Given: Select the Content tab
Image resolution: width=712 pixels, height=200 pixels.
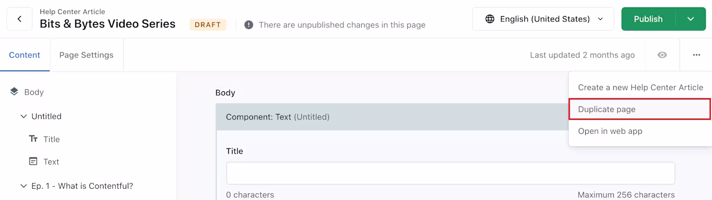Looking at the screenshot, I should point(25,55).
